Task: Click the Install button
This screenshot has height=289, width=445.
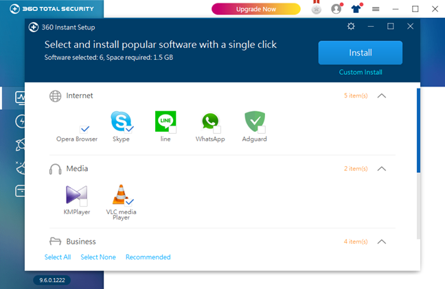Action: pyautogui.click(x=360, y=53)
